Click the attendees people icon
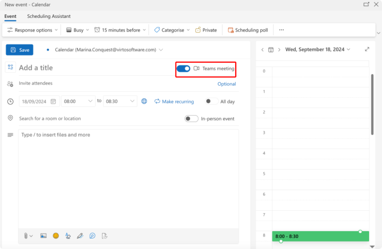Screen dimensions: 382x249 click(10, 84)
